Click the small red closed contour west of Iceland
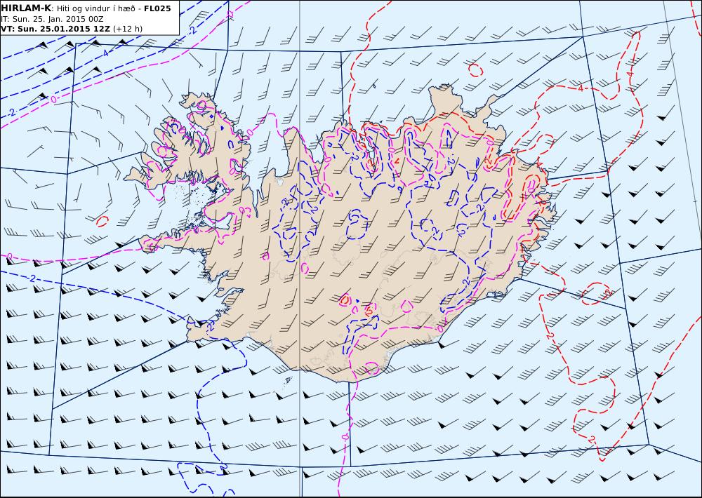This screenshot has height=498, width=702. tap(102, 221)
